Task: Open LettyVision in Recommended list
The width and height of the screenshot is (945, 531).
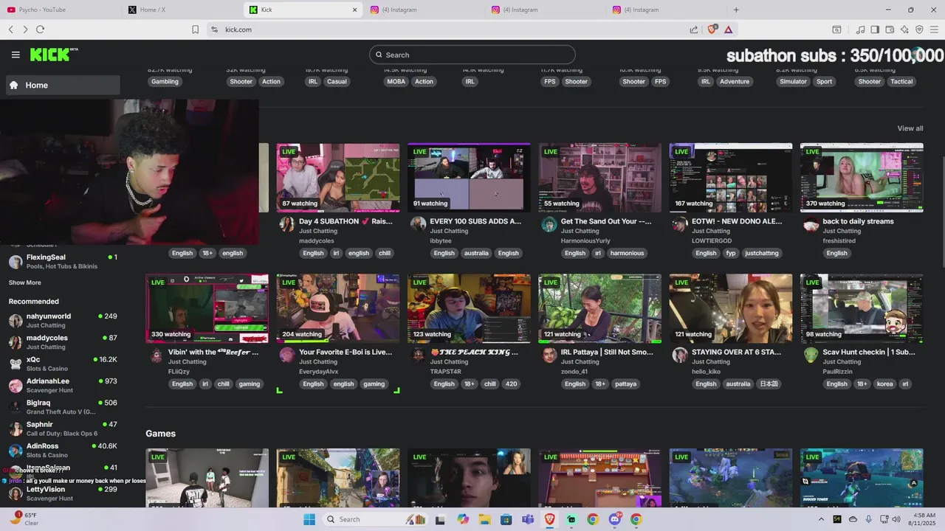Action: pyautogui.click(x=63, y=493)
